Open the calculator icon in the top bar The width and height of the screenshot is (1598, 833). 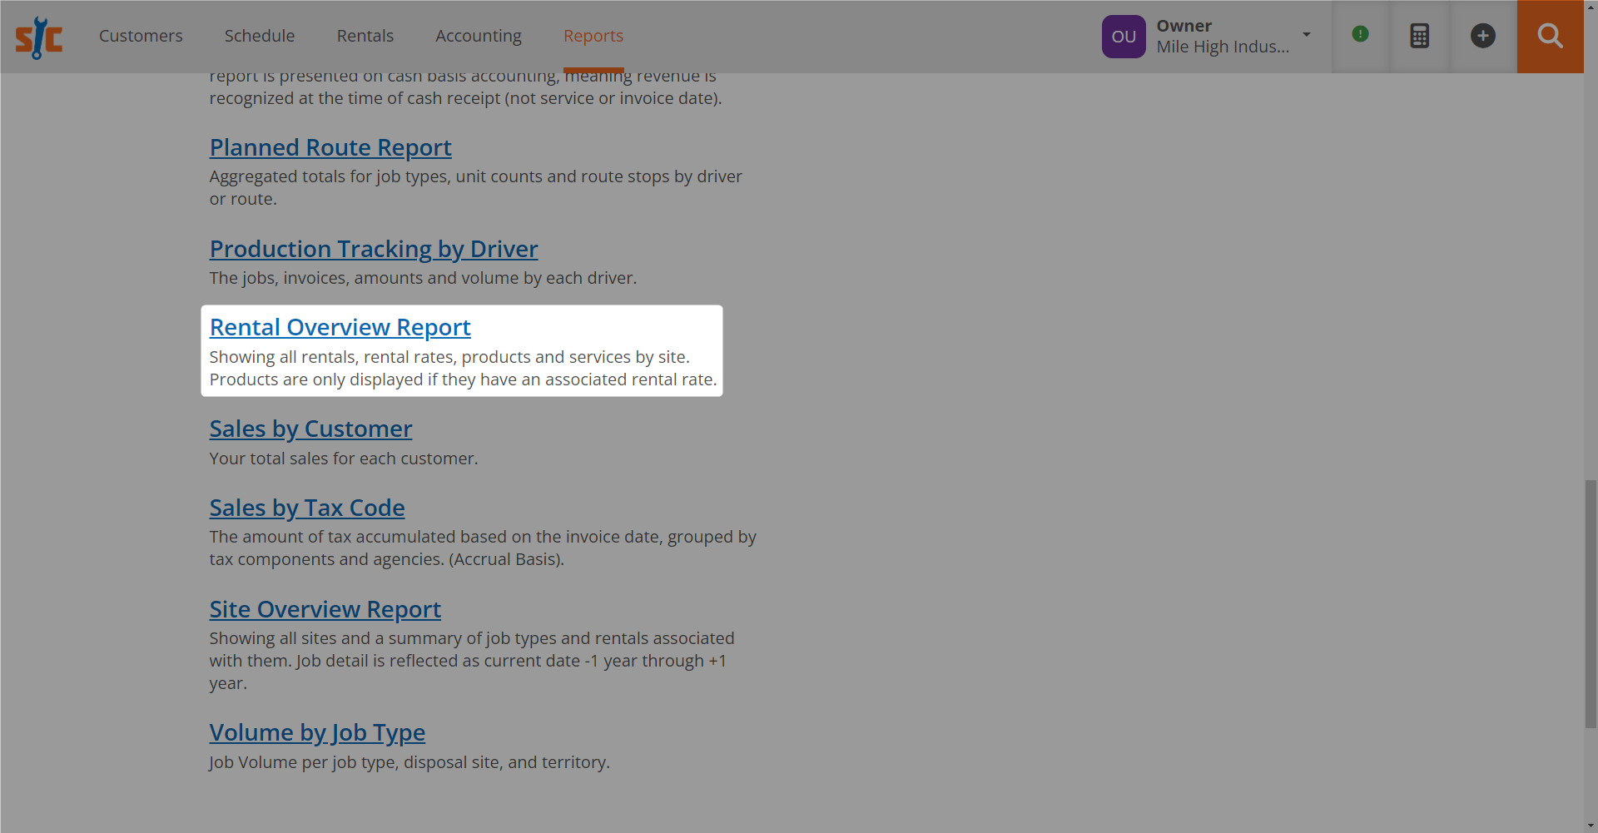tap(1419, 35)
